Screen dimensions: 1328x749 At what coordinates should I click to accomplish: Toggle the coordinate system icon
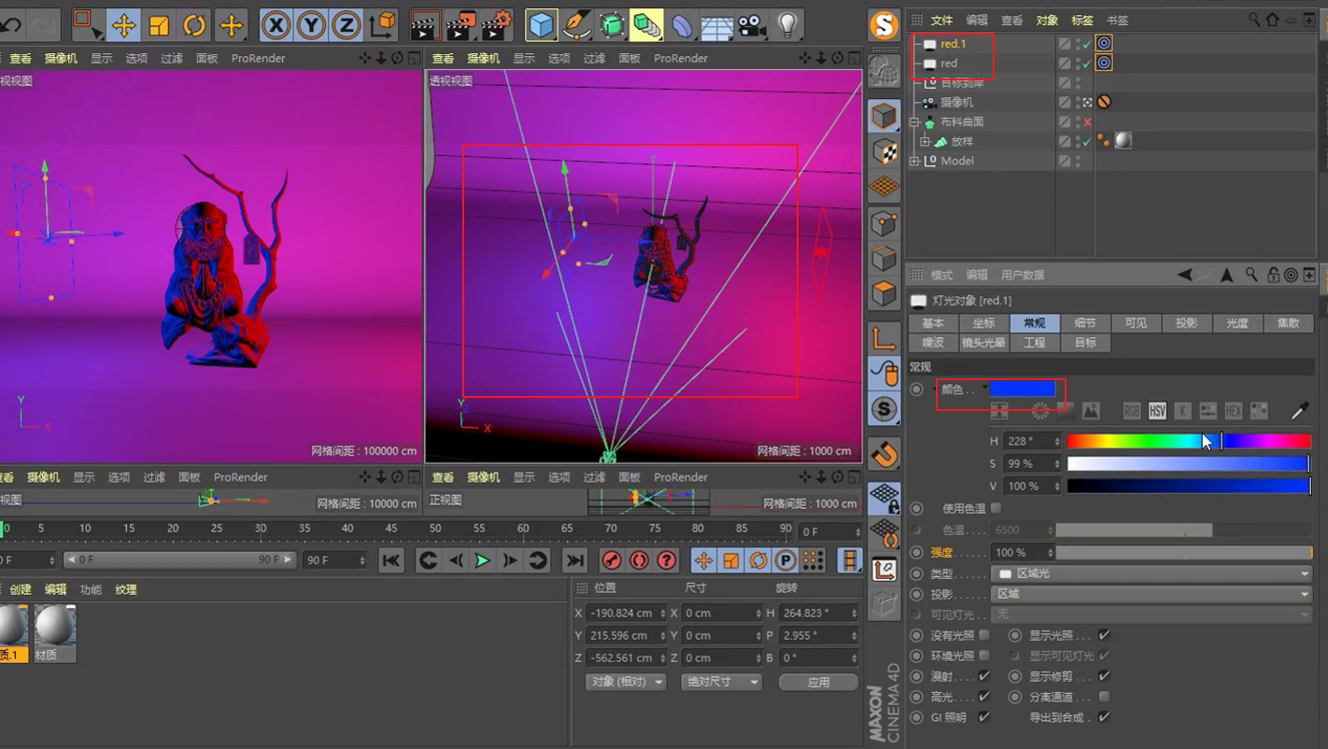pos(383,25)
